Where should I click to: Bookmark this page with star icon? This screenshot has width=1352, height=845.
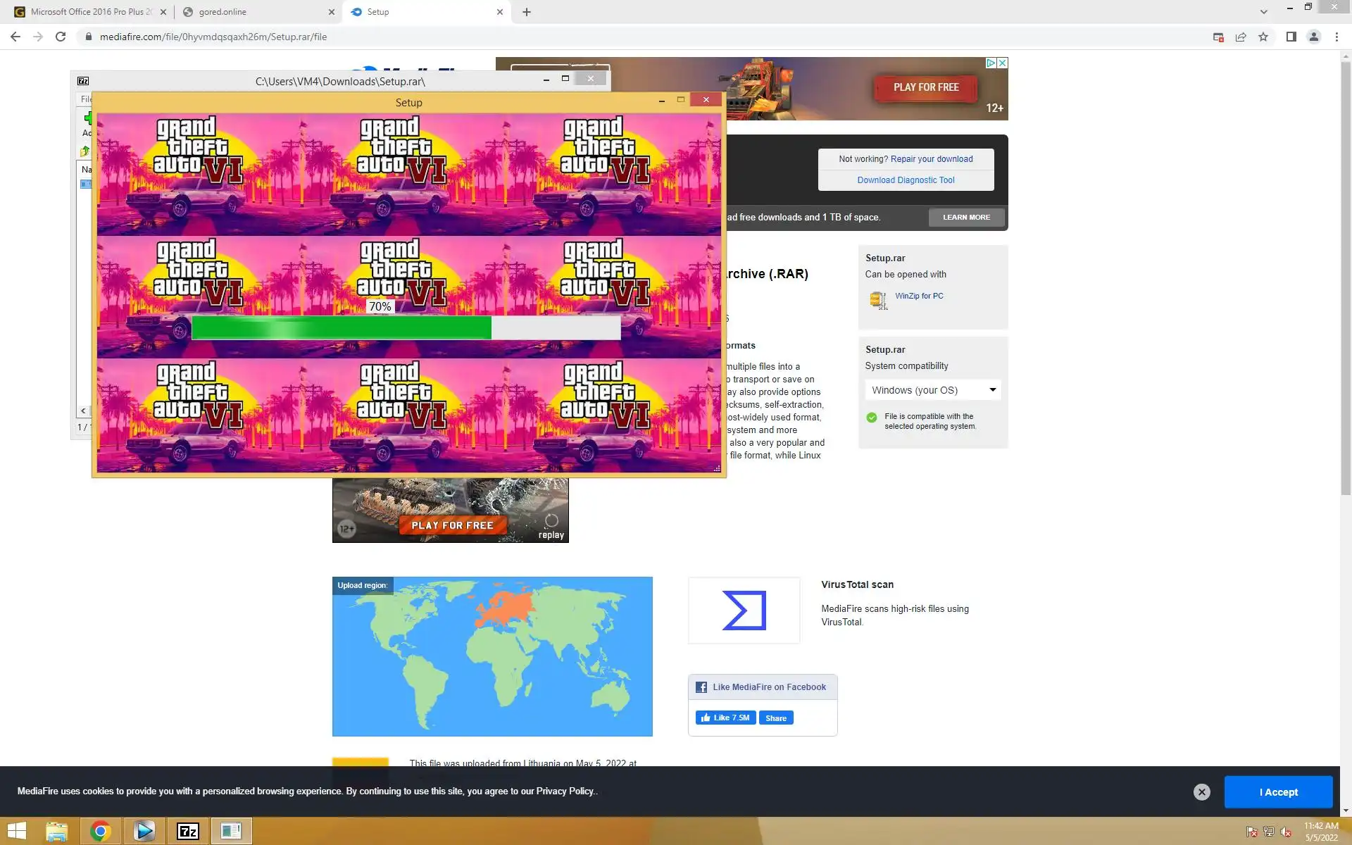1263,37
